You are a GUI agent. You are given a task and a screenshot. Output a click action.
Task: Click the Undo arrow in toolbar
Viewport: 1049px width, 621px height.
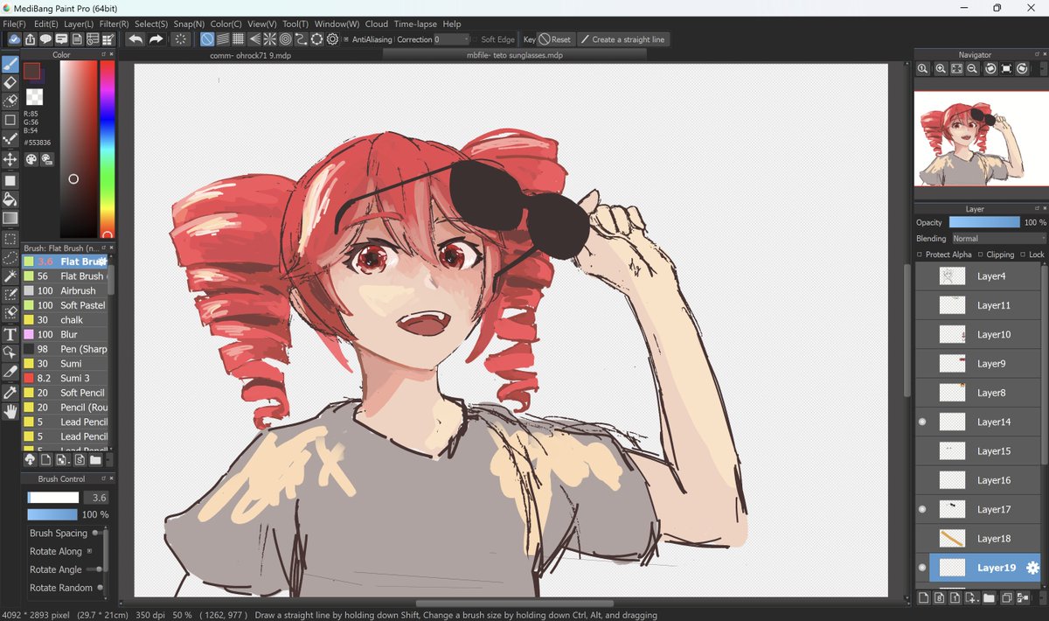coord(135,39)
